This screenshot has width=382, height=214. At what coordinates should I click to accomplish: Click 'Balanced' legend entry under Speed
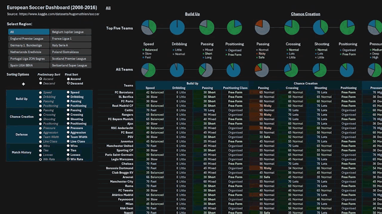(150, 50)
